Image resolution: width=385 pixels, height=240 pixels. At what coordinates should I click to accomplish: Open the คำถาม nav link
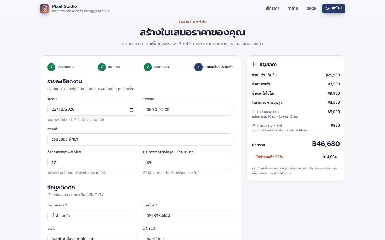click(293, 9)
